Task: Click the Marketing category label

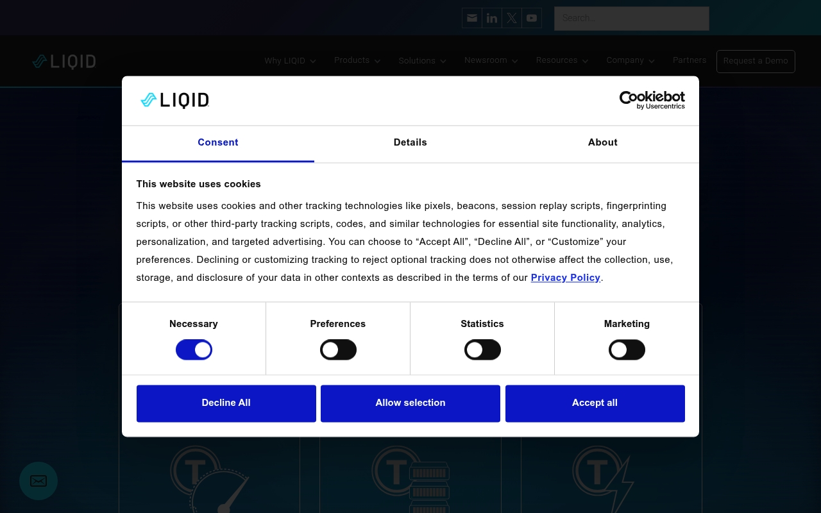Action: pos(627,324)
